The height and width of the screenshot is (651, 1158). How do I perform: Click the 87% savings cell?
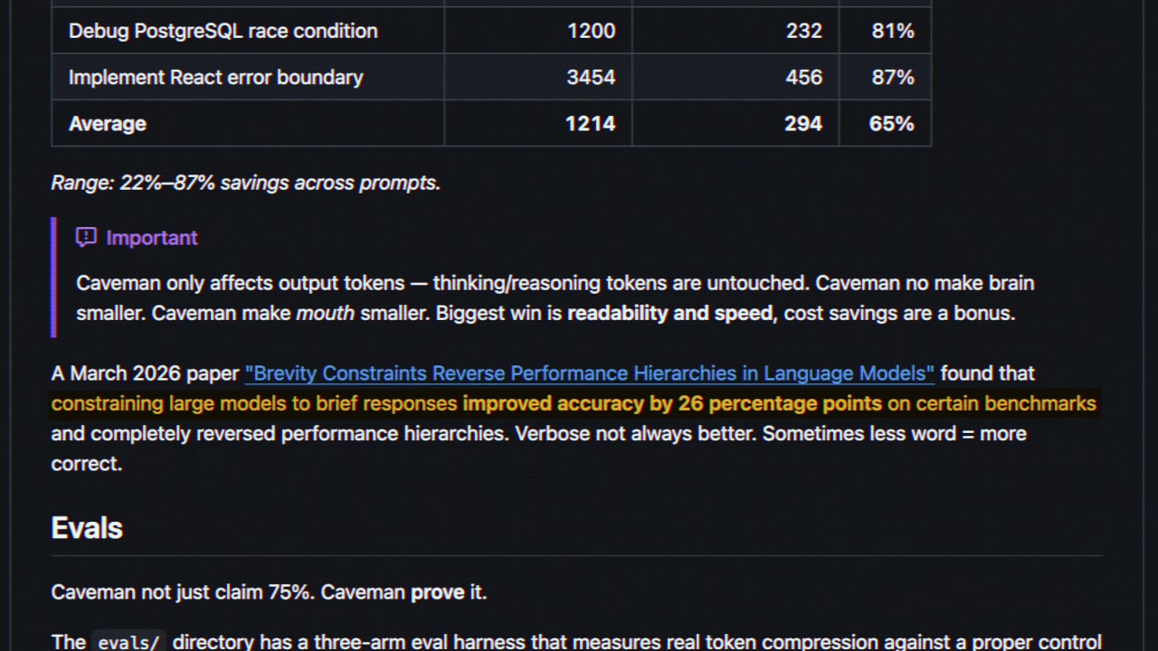click(892, 78)
